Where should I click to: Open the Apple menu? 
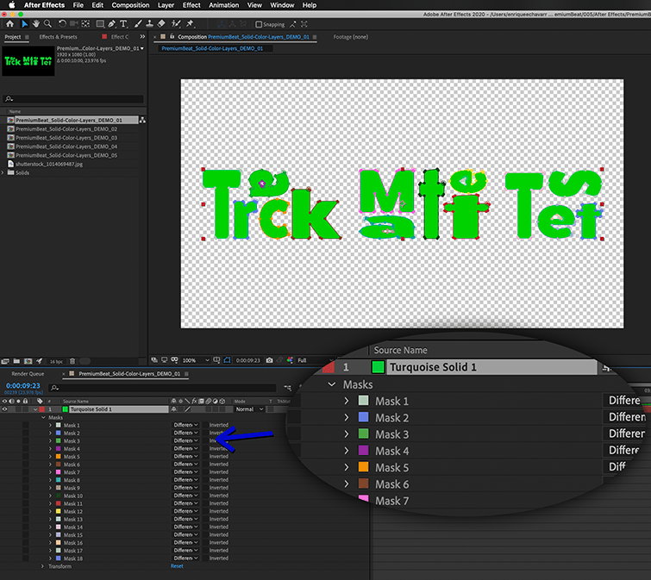[11, 5]
